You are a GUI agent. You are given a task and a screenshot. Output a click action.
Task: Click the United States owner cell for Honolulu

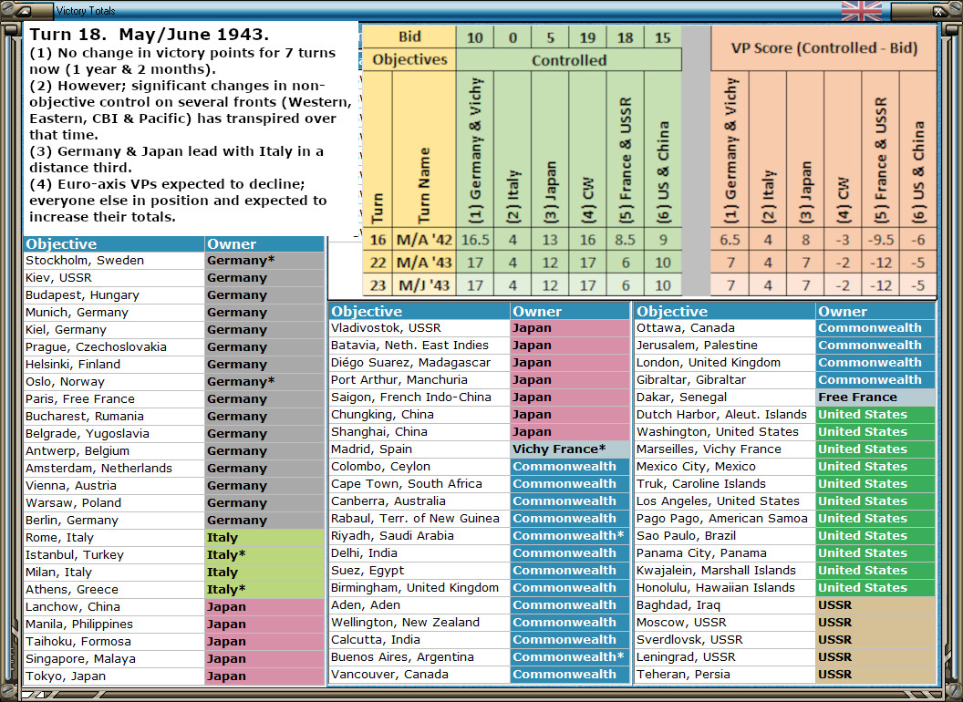pos(875,587)
